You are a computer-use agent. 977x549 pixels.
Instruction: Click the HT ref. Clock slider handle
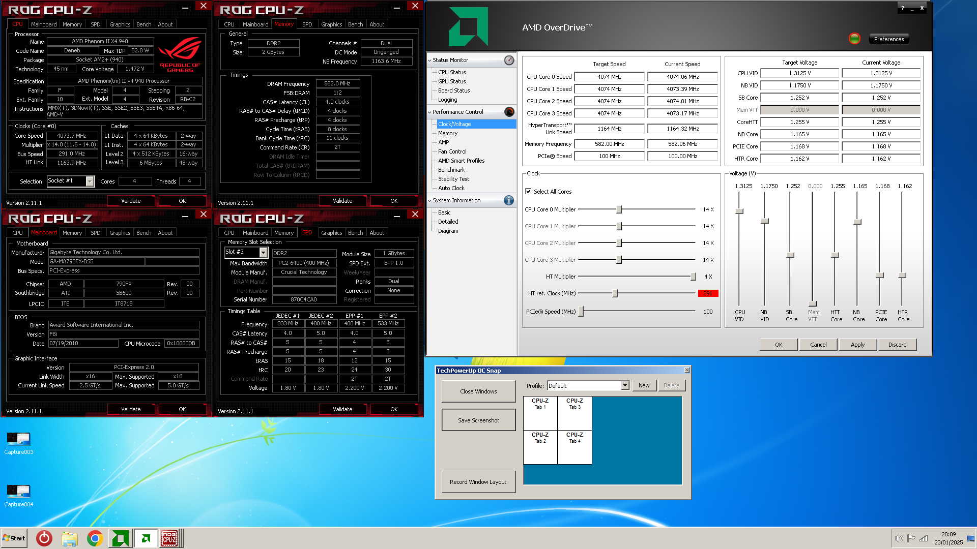pos(615,293)
